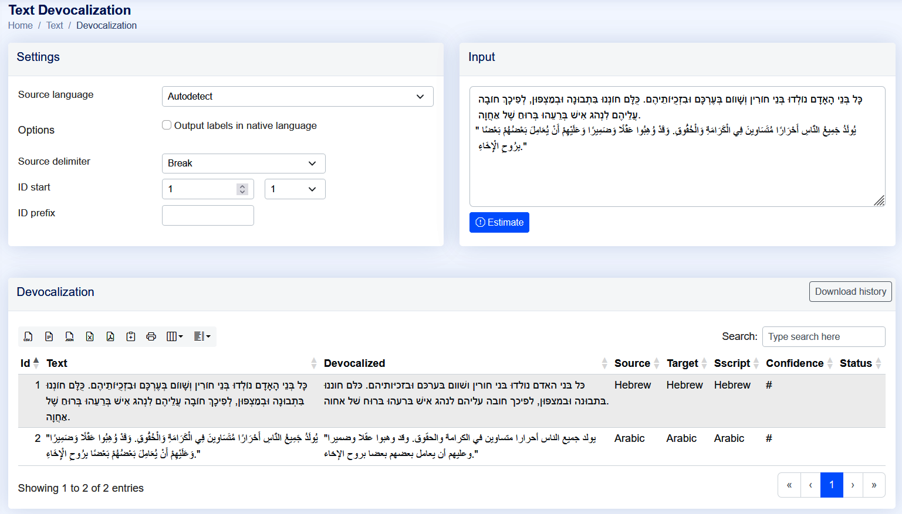Click Target value Hebrew in row 1

684,385
